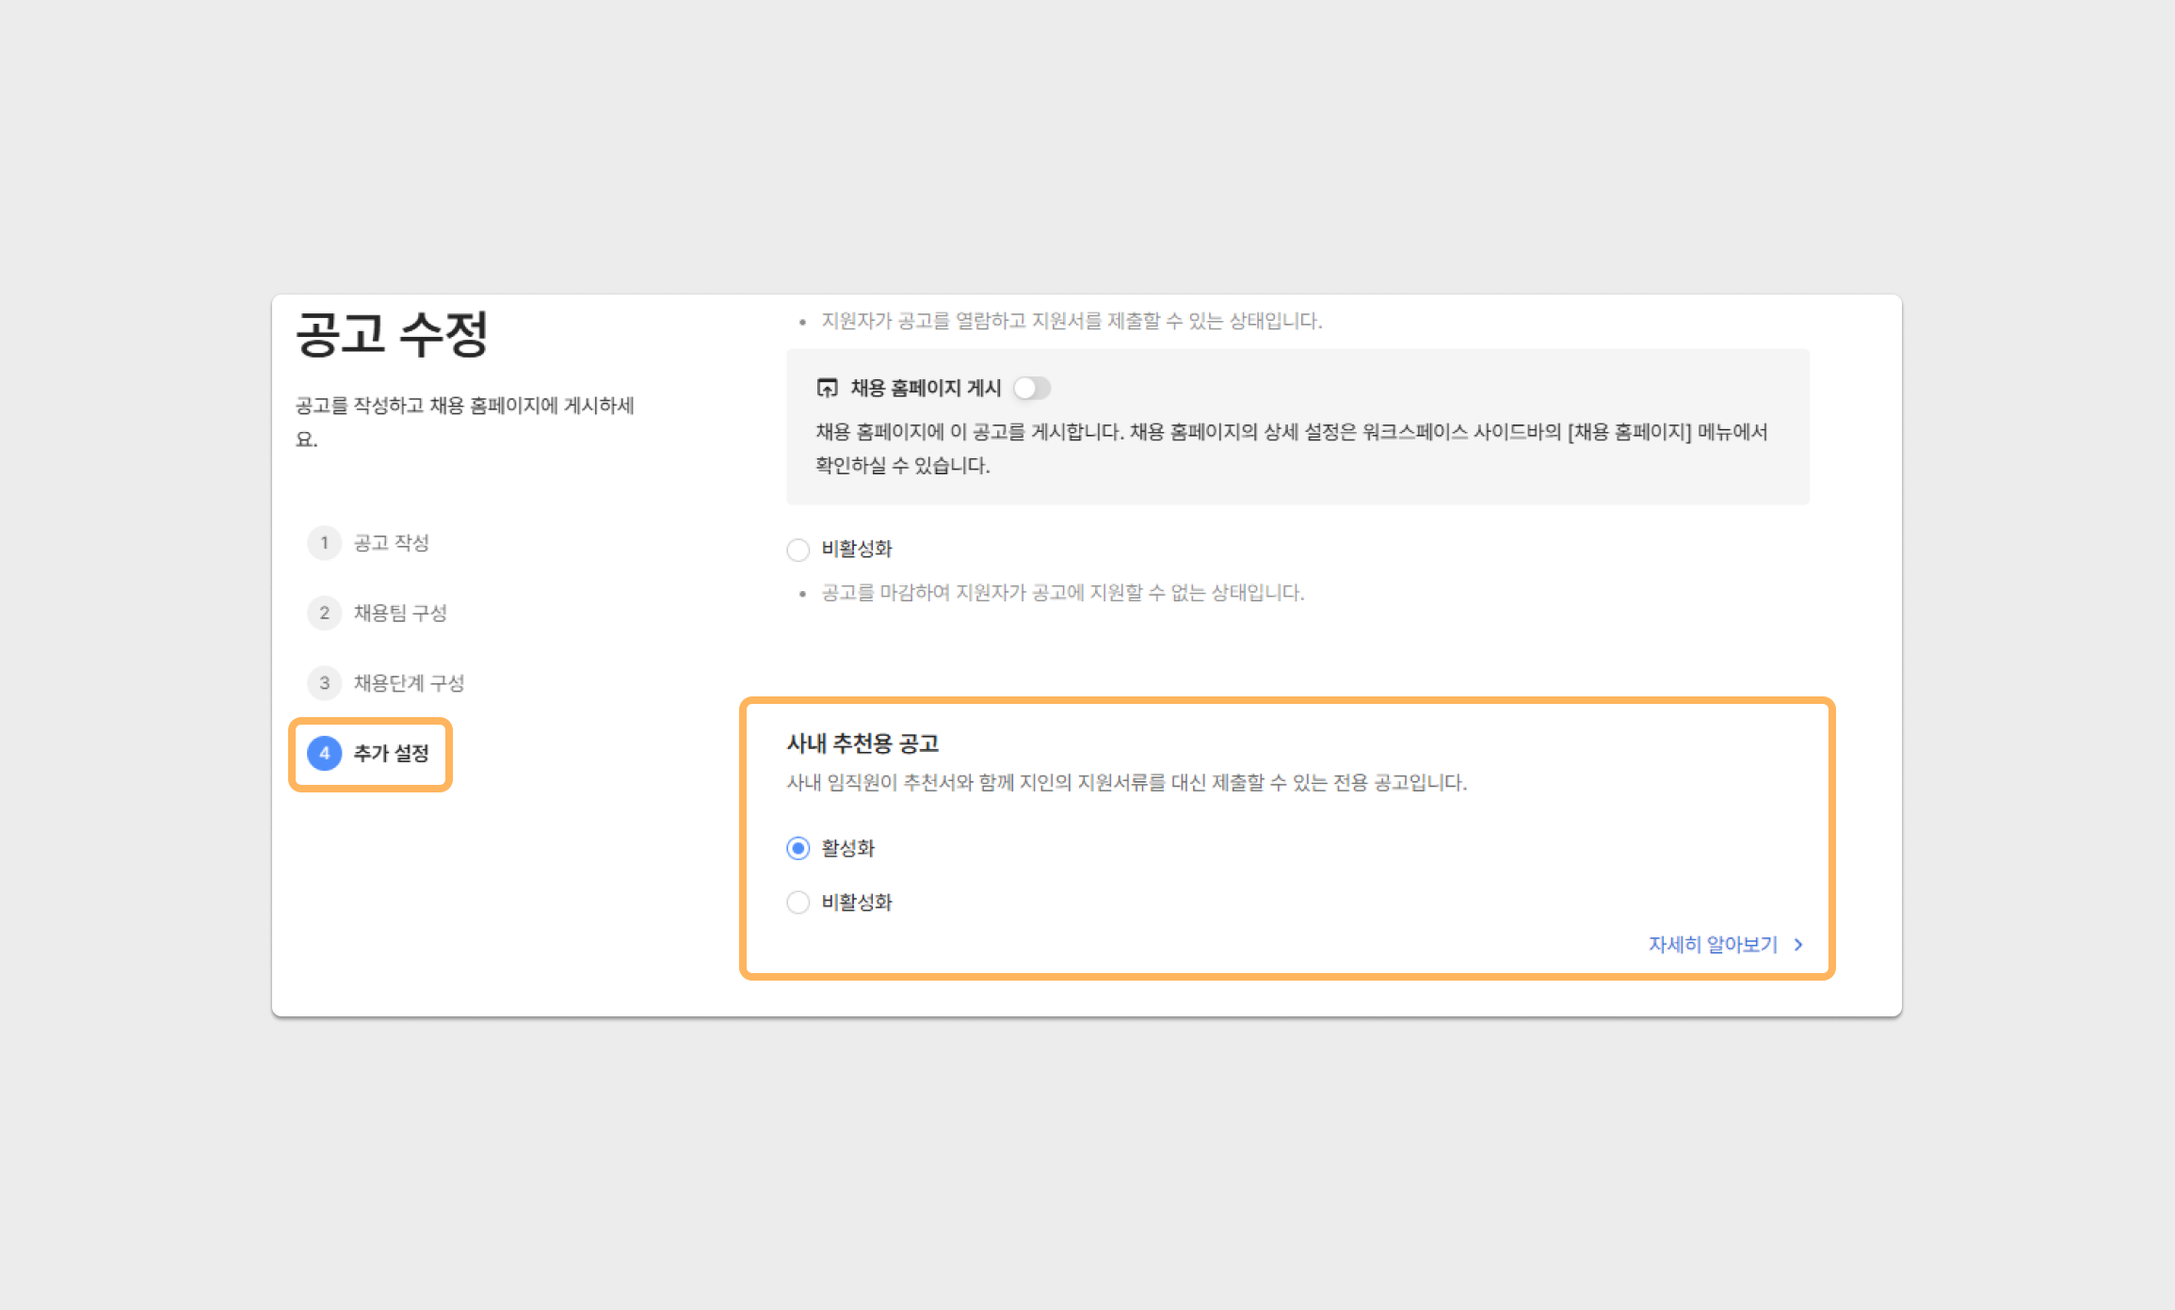The image size is (2175, 1310).
Task: Go to the 공고 작성 step
Action: pyautogui.click(x=391, y=543)
